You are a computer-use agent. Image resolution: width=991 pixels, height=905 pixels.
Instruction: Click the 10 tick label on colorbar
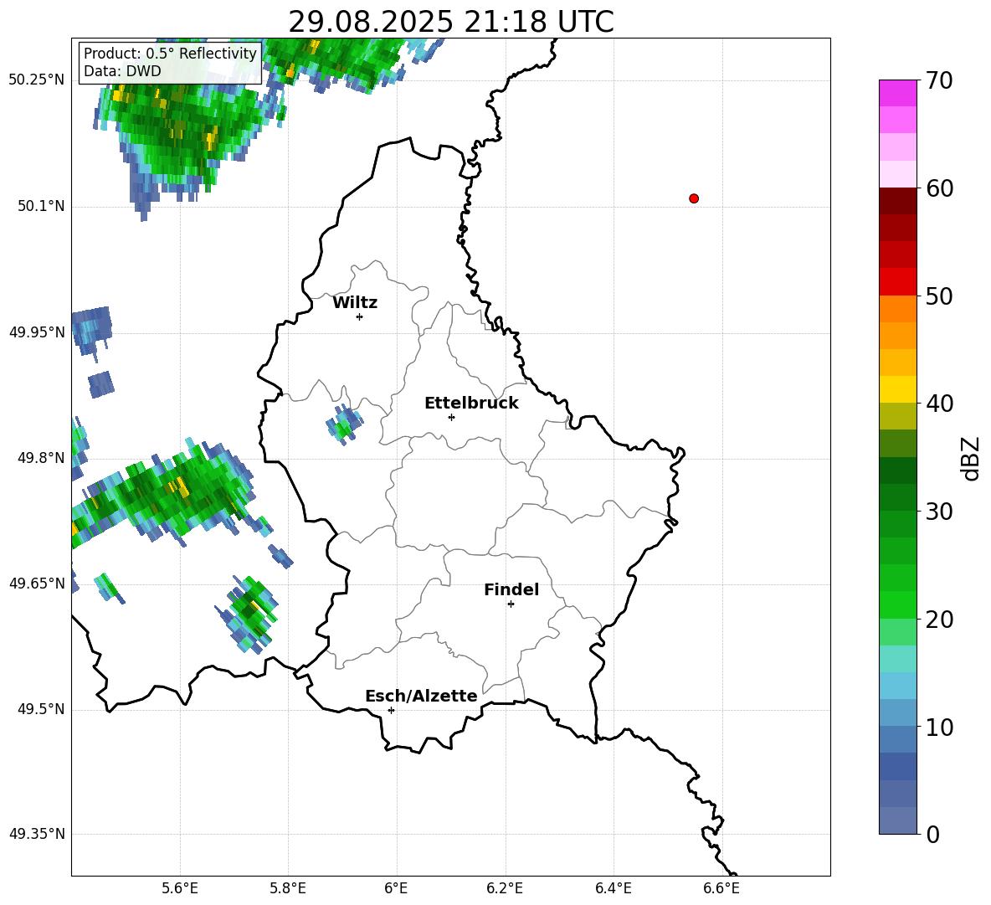(x=939, y=727)
